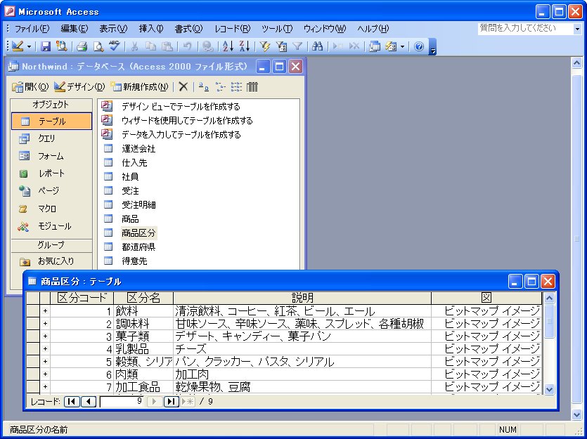This screenshot has width=587, height=439.
Task: Go to first record navigation button
Action: coord(71,401)
